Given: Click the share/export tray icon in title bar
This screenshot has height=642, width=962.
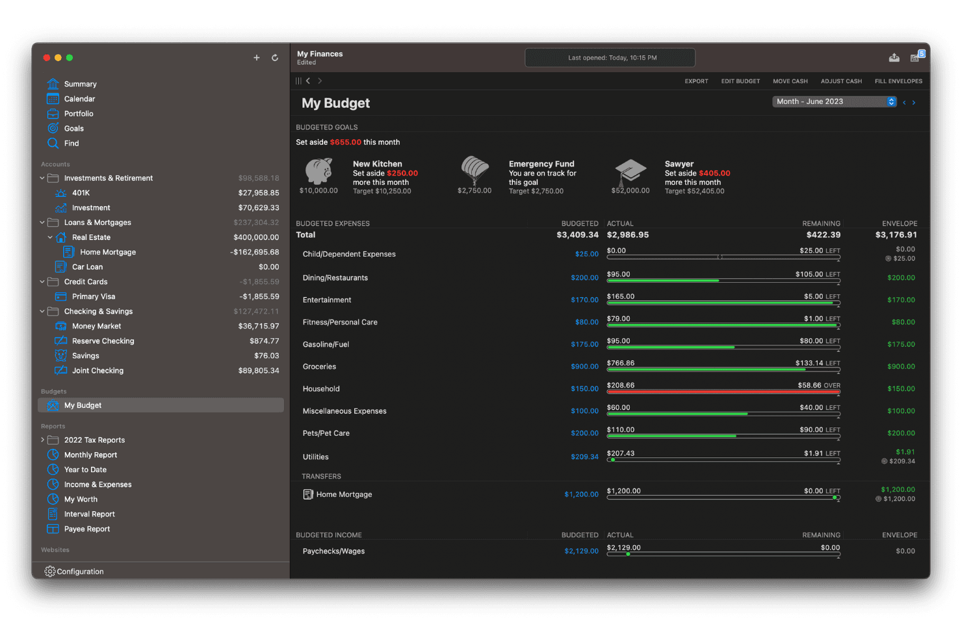Looking at the screenshot, I should coord(894,58).
